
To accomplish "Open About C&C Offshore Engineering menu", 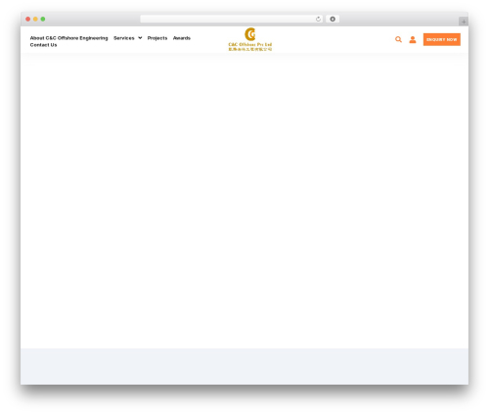I will pos(68,38).
